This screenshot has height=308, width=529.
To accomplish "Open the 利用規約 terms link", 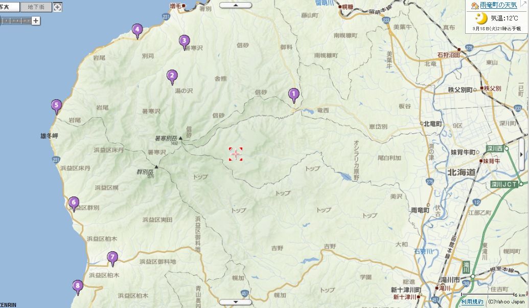I will point(472,302).
